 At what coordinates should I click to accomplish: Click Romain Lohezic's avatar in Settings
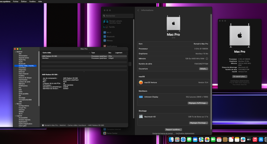[x=106, y=22]
